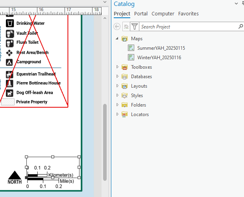Click the "Dog Off-leash Area" legend text
This screenshot has width=244, height=197.
(35, 92)
